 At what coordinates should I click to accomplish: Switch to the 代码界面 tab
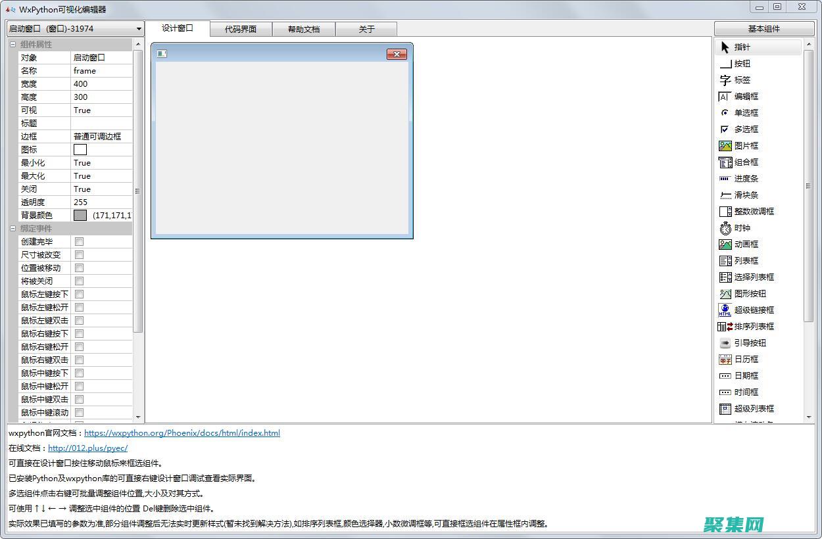241,28
